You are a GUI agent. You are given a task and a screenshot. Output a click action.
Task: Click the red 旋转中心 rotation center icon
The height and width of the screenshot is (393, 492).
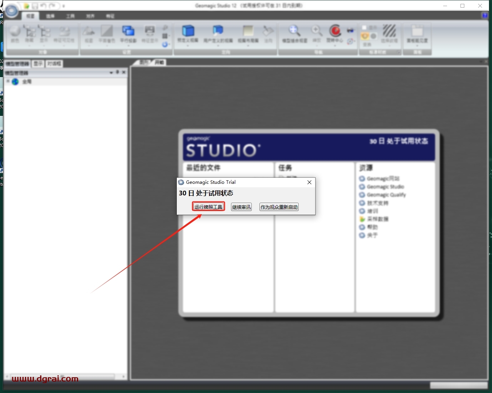pyautogui.click(x=335, y=31)
